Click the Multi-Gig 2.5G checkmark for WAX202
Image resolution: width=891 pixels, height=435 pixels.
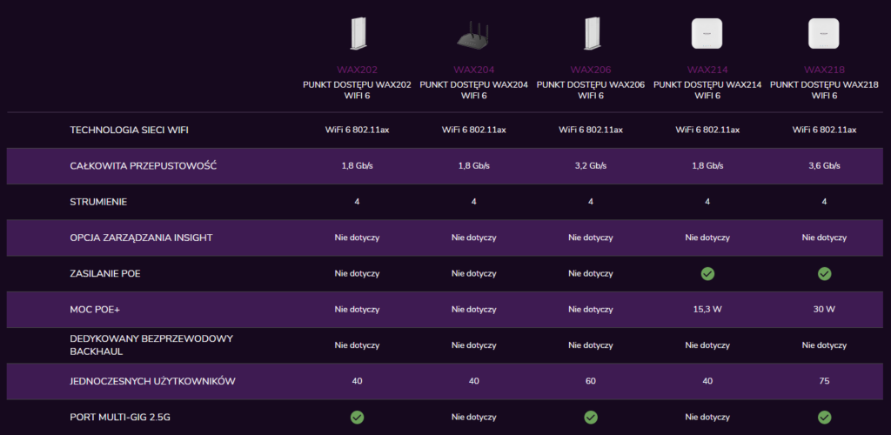(357, 418)
